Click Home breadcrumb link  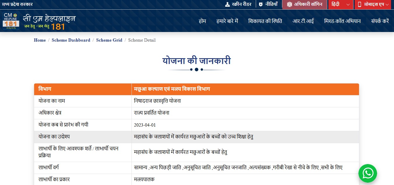pyautogui.click(x=40, y=40)
